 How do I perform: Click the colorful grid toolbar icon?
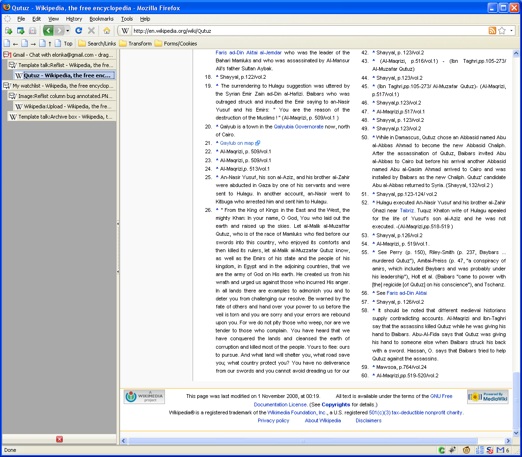[32, 30]
